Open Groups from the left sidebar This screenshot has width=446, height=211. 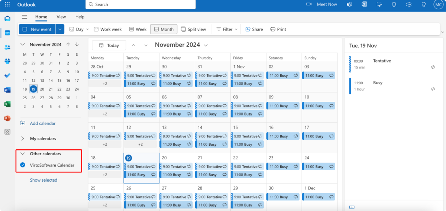coord(7,61)
